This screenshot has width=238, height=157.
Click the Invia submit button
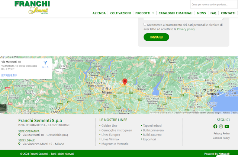(156, 37)
